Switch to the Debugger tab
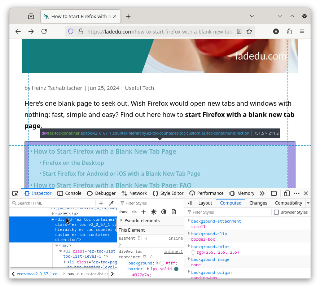320x289 pixels. [101, 193]
